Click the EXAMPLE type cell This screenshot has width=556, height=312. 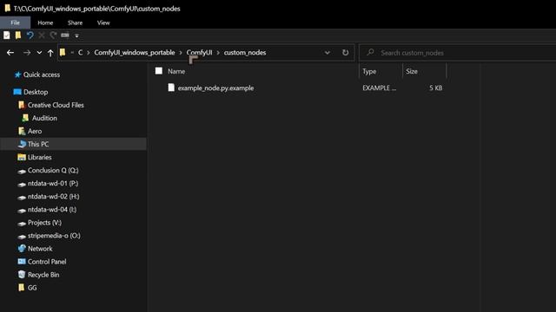(379, 88)
